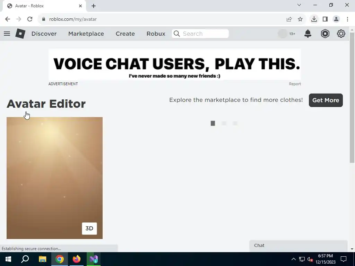This screenshot has width=355, height=266.
Task: Click the Voice Chat Users ad banner
Action: pyautogui.click(x=175, y=64)
